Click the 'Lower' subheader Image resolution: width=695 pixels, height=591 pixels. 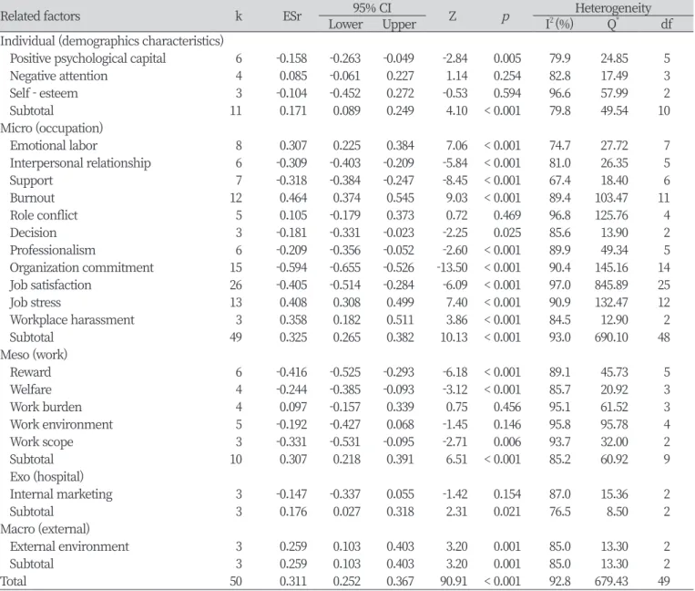(x=345, y=24)
